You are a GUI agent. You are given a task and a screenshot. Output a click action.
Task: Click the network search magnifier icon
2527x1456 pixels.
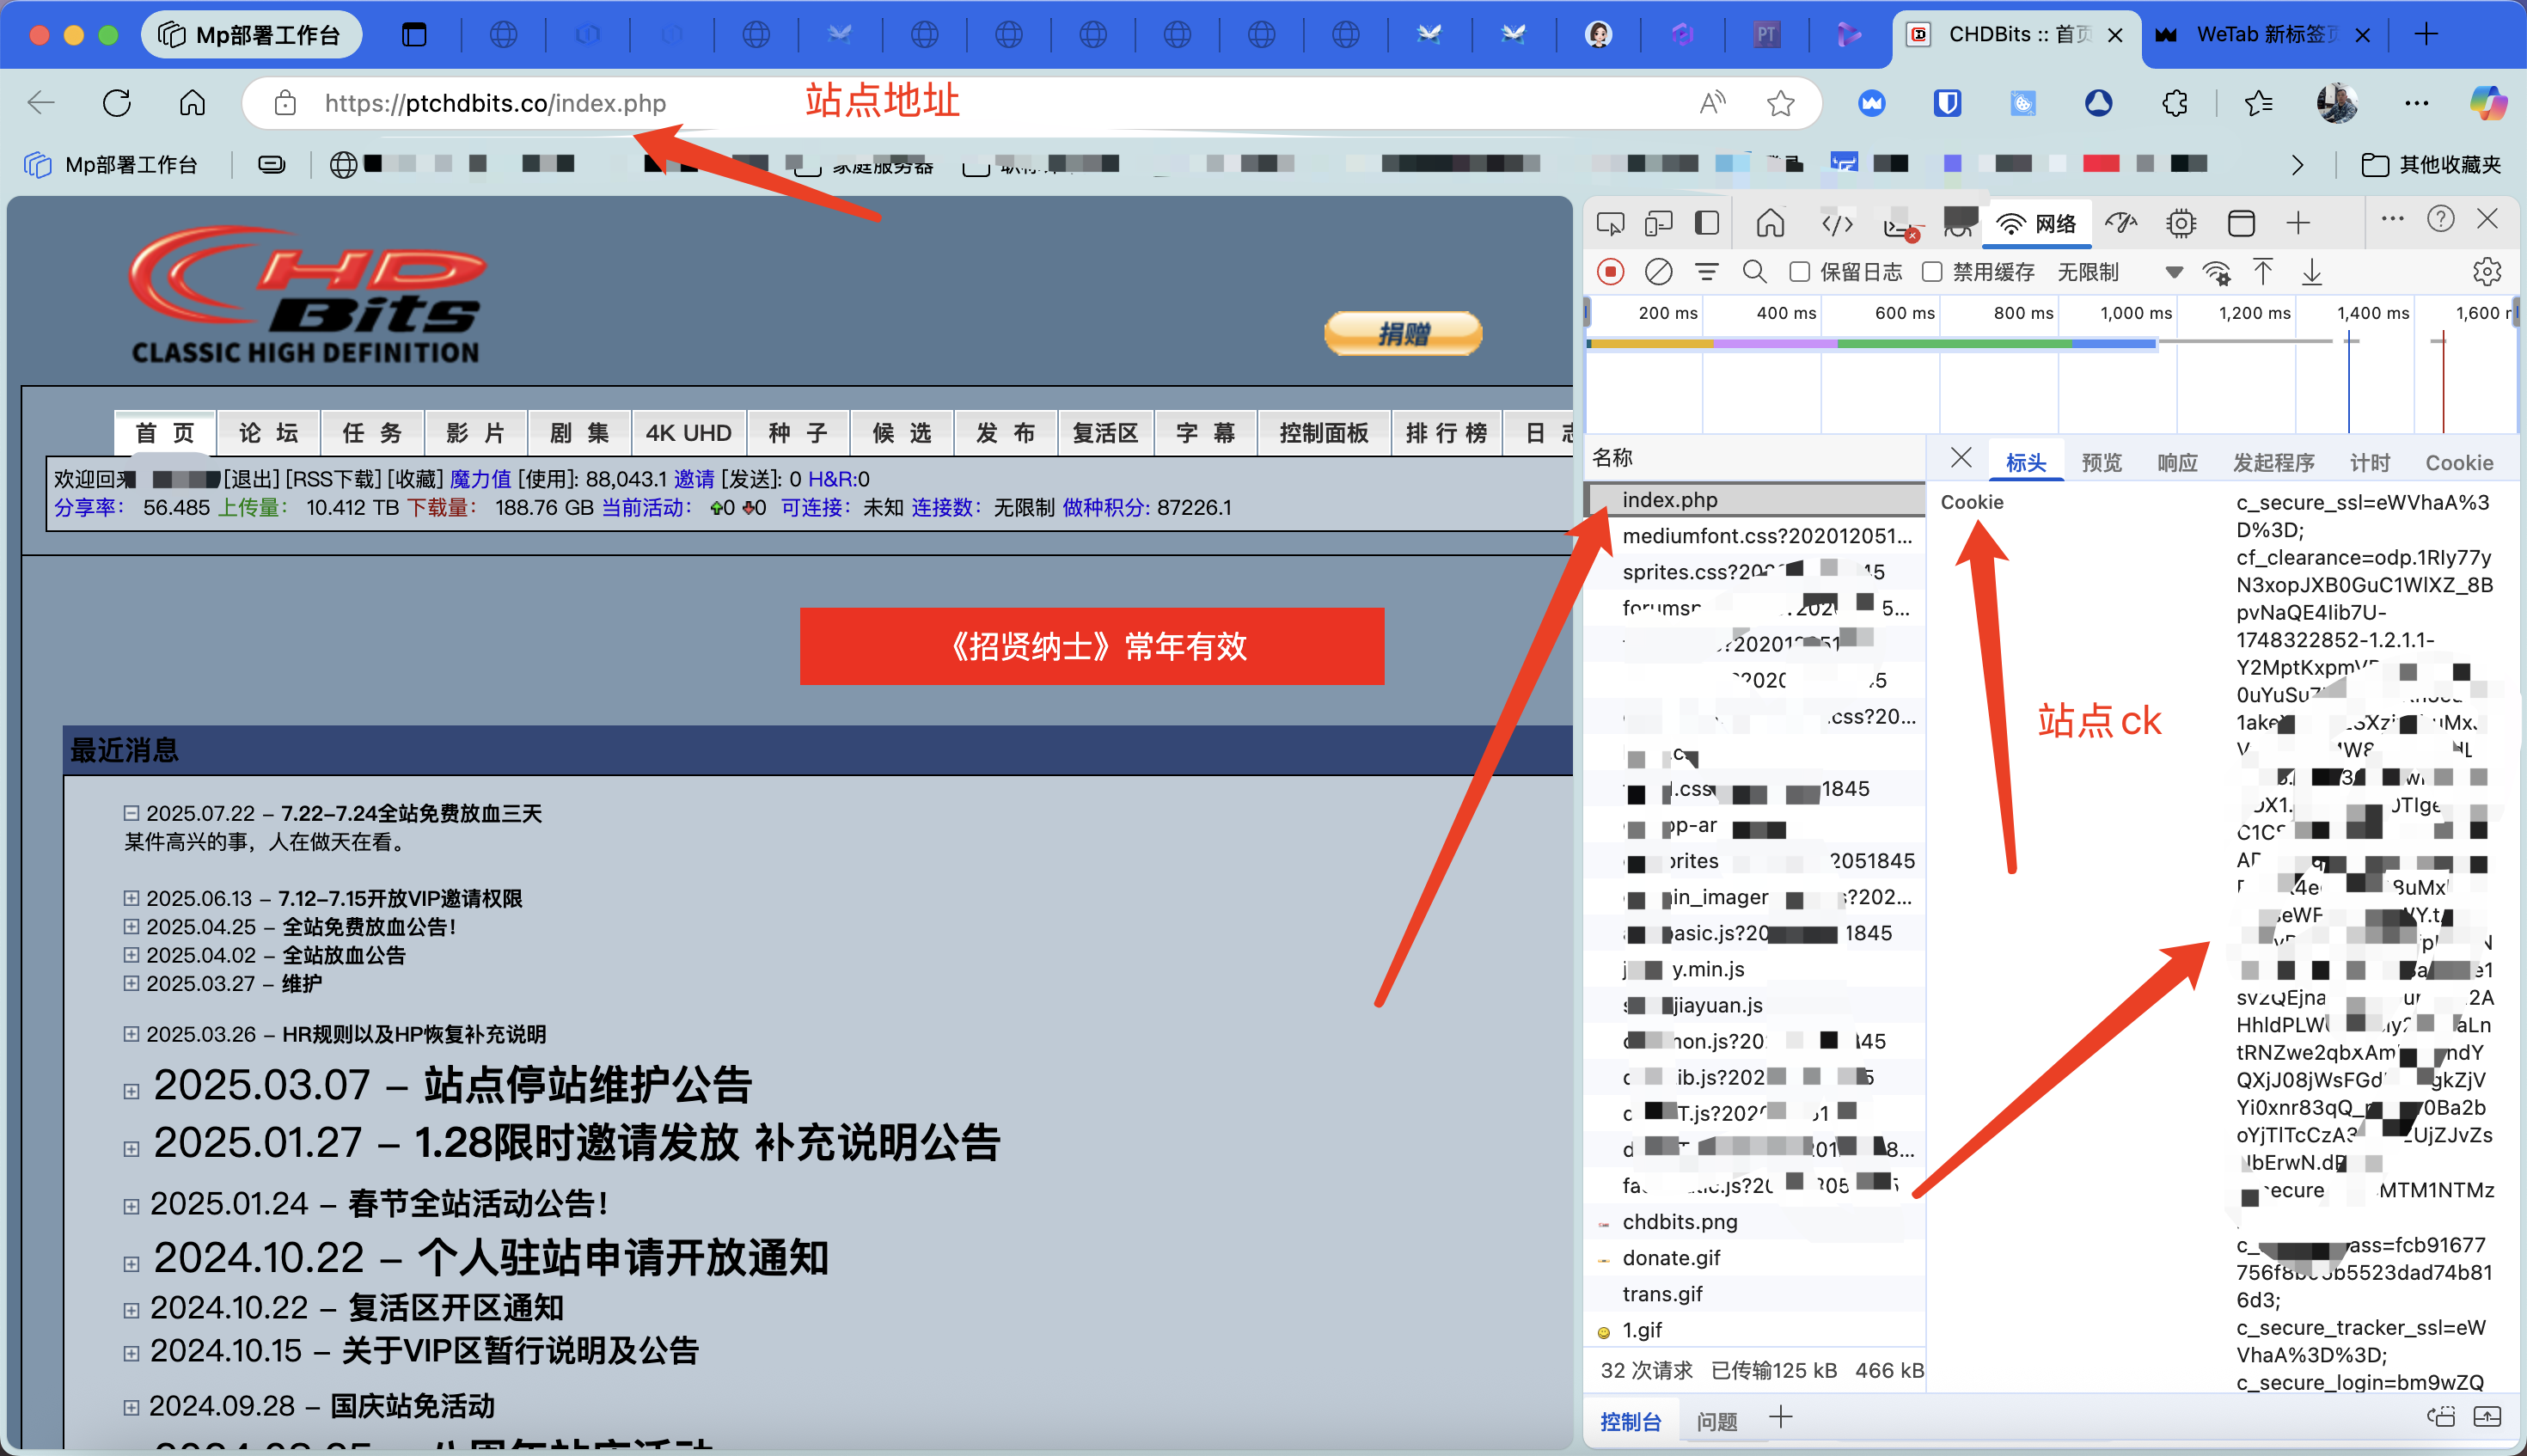coord(1754,272)
